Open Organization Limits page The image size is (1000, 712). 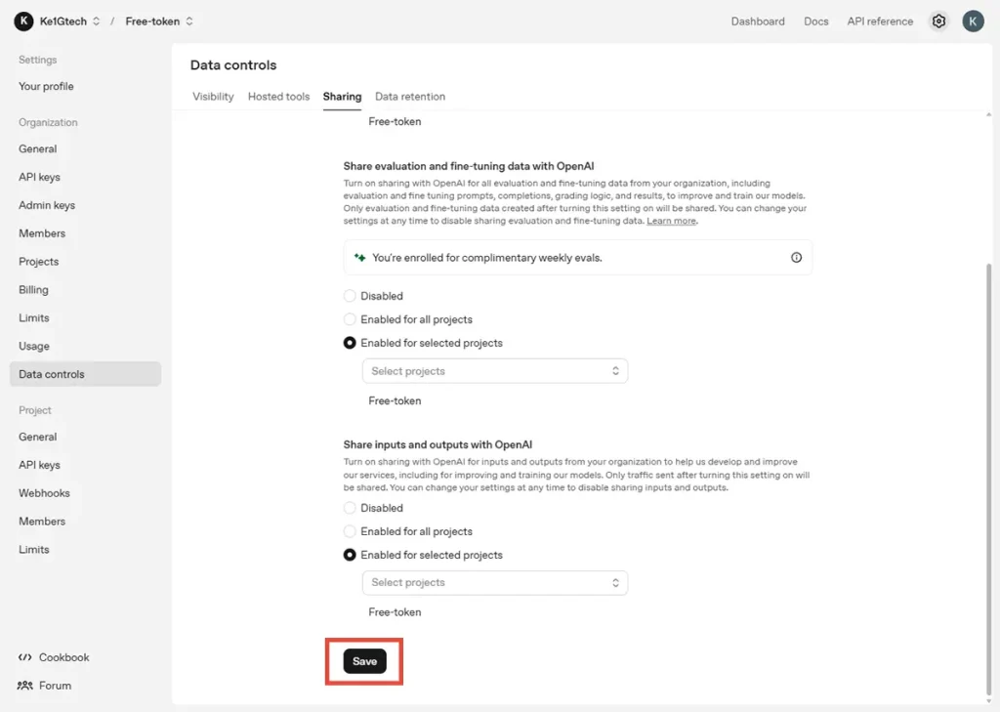[x=34, y=317]
